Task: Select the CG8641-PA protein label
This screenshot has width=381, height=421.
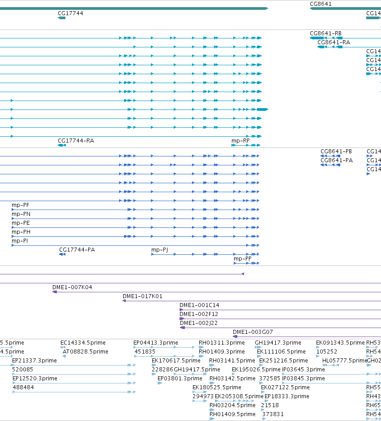Action: pyautogui.click(x=337, y=160)
